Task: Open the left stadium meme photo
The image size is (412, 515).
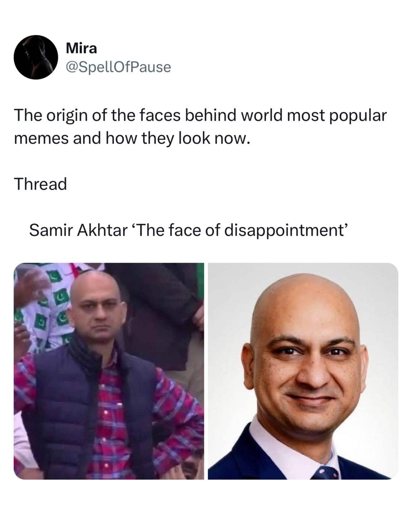Action: (109, 371)
